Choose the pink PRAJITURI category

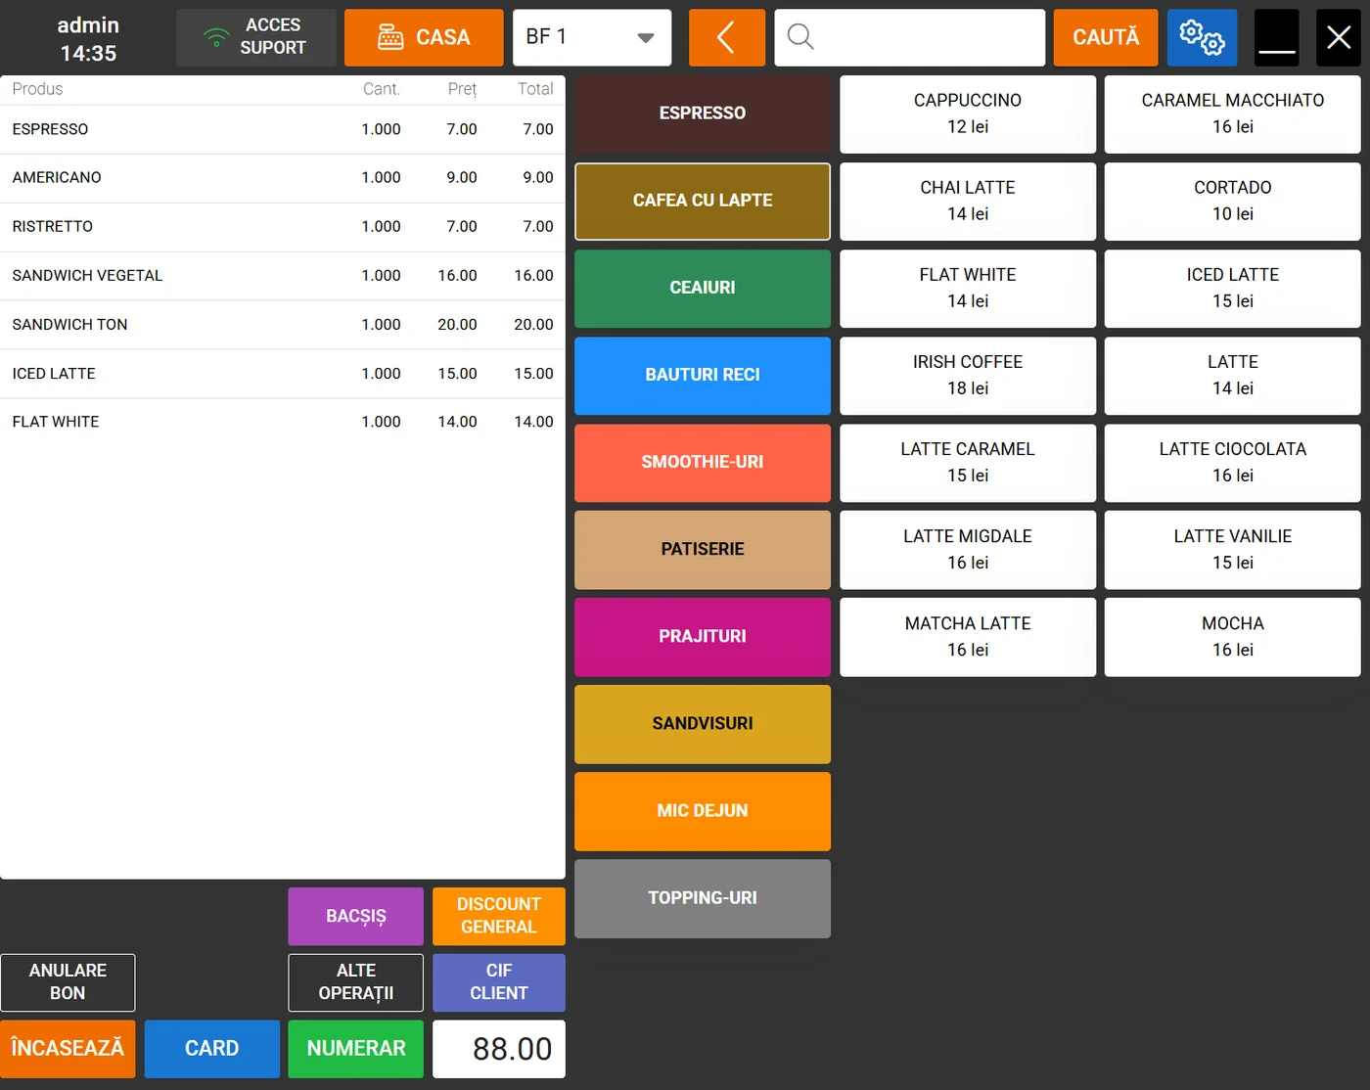pos(702,637)
